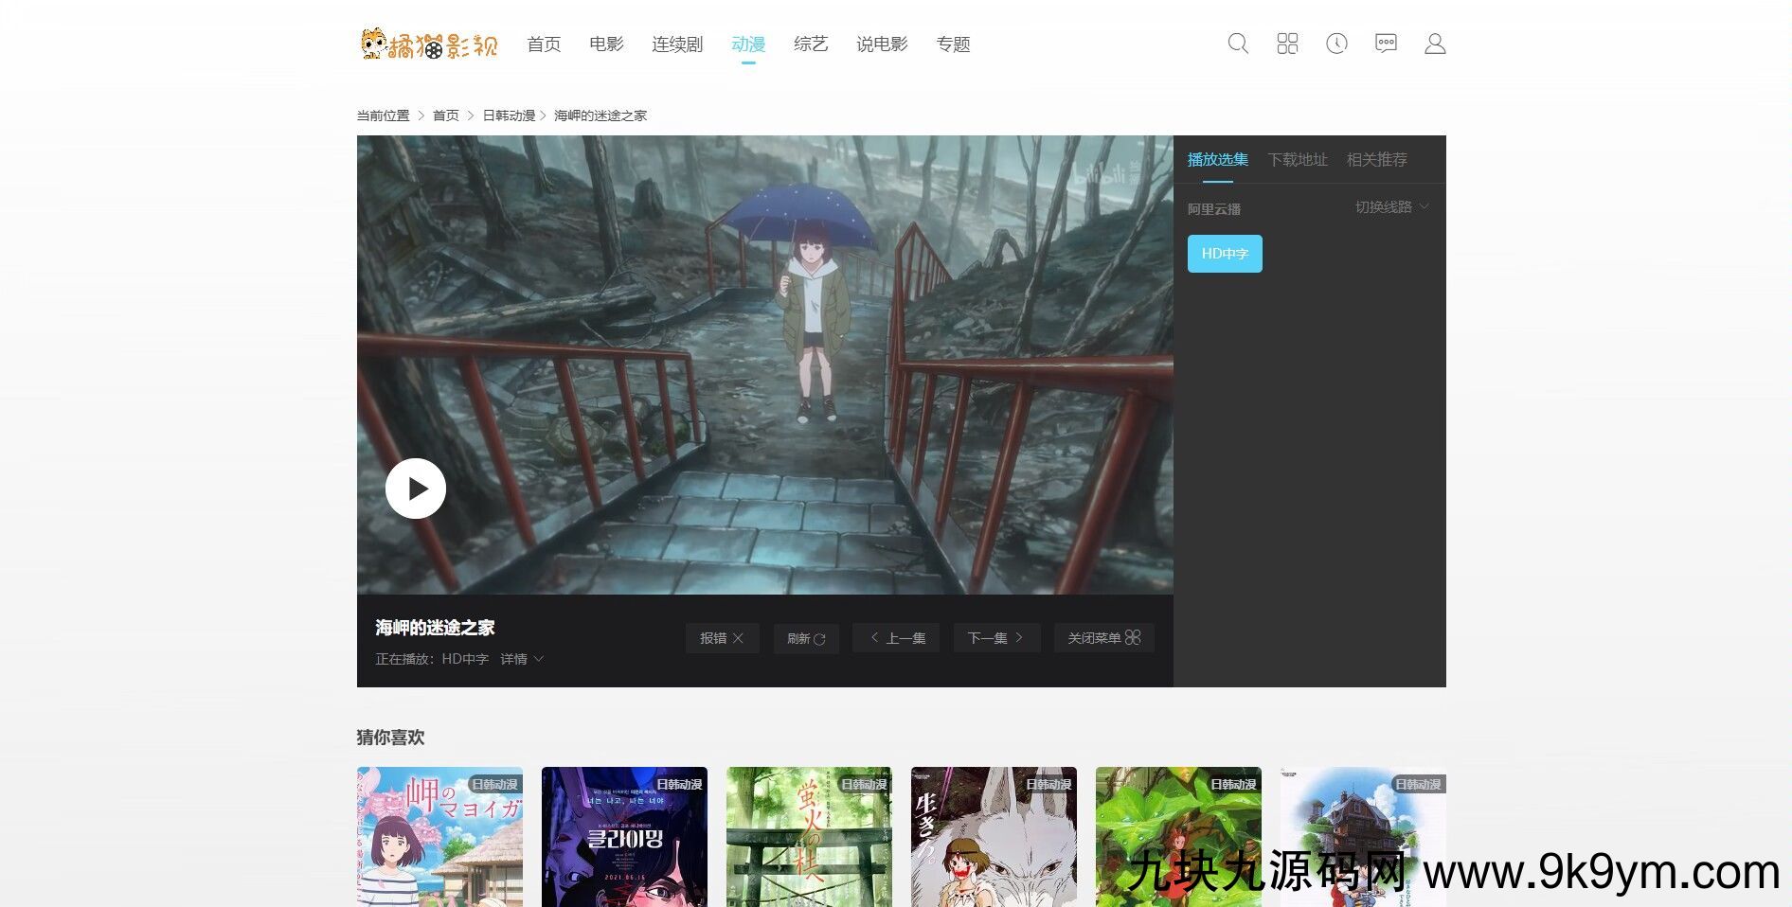The height and width of the screenshot is (907, 1792).
Task: Click the search magnifier icon
Action: pyautogui.click(x=1238, y=44)
